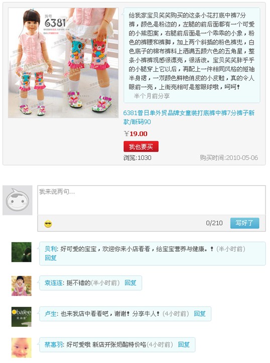
Task: Click the default avatar beside comment box
Action: (x=18, y=200)
